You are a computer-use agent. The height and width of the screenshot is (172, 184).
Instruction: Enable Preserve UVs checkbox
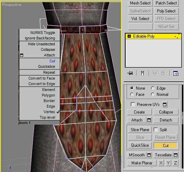click(133, 104)
